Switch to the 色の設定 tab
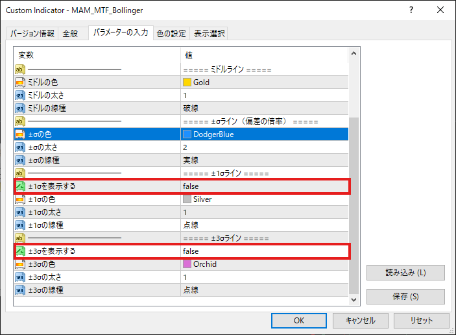 coord(171,34)
